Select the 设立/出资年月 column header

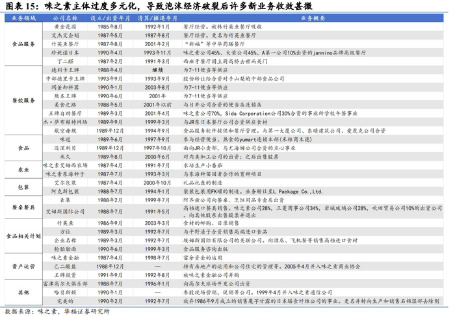coord(110,18)
